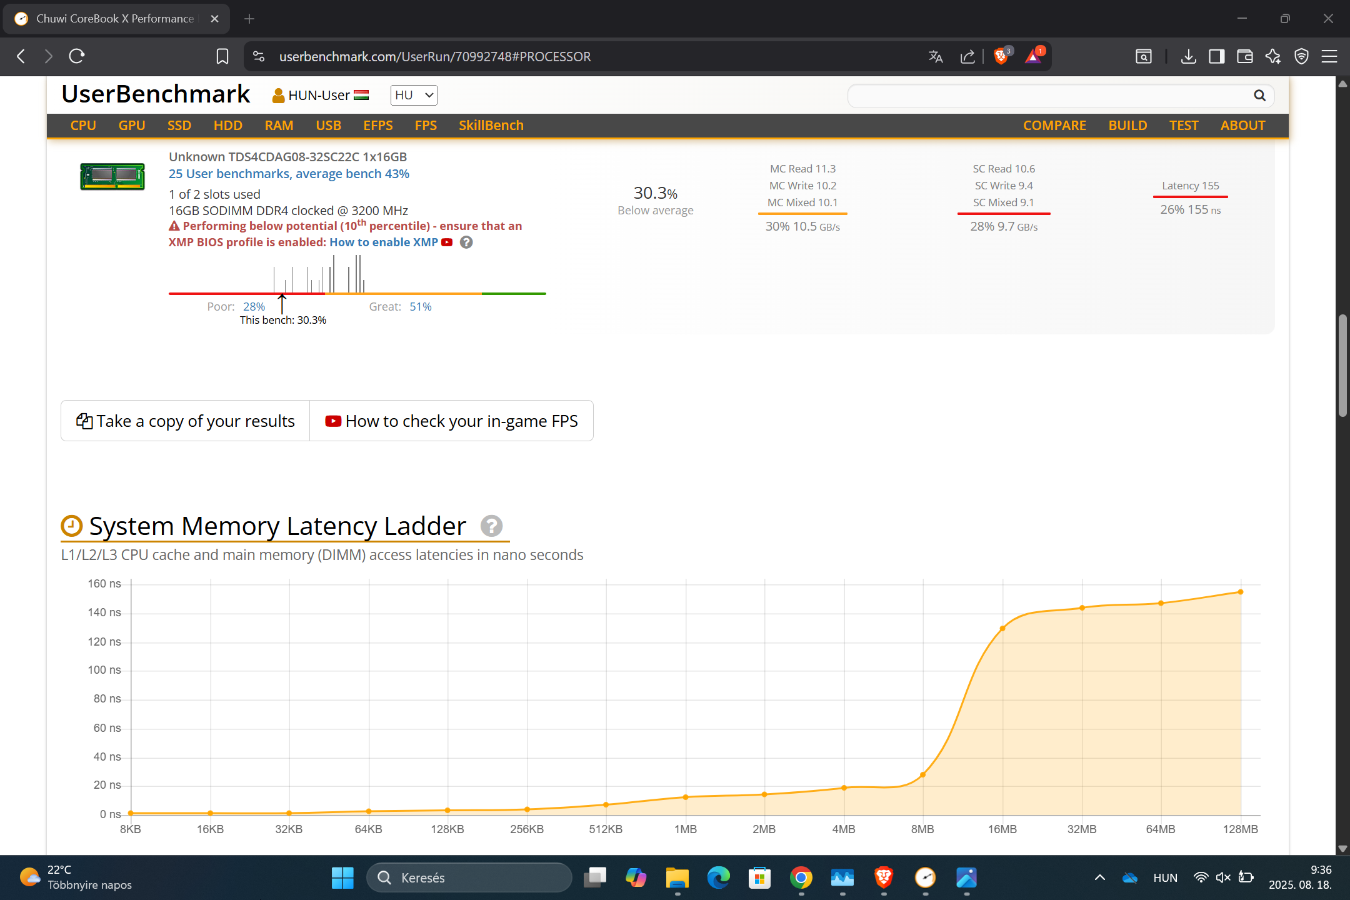Open Copilot from taskbar
This screenshot has width=1350, height=900.
[636, 877]
